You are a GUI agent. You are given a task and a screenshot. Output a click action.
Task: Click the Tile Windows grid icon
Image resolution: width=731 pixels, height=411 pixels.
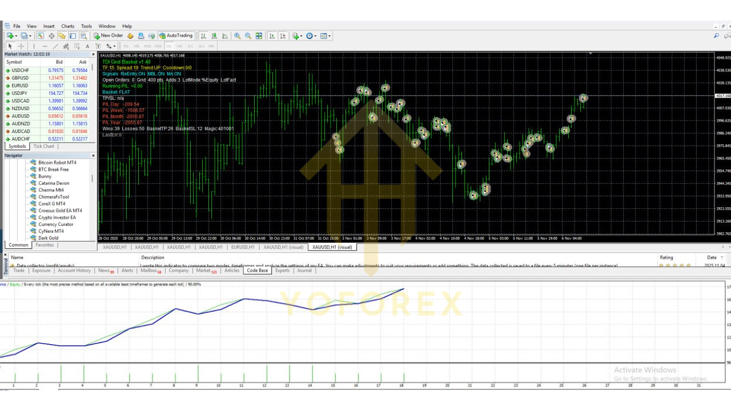(259, 35)
